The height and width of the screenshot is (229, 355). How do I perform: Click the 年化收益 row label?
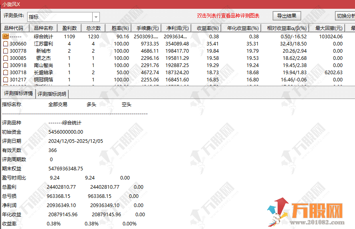pos(12,215)
